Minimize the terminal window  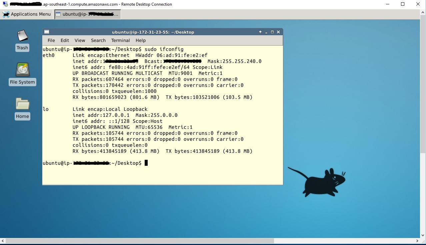pos(266,32)
